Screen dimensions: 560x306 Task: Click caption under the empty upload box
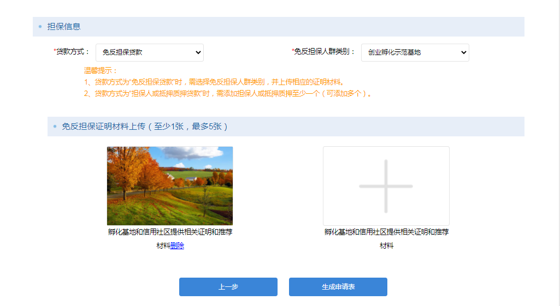[386, 238]
